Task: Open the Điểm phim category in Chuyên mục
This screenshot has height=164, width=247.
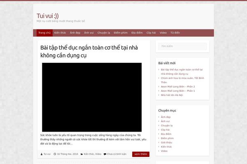Action: tap(167, 138)
